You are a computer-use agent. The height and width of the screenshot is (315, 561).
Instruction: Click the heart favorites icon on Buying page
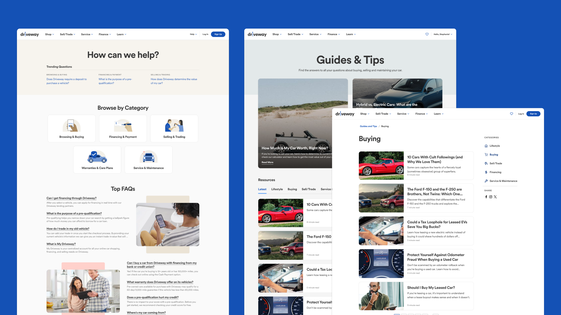coord(511,114)
